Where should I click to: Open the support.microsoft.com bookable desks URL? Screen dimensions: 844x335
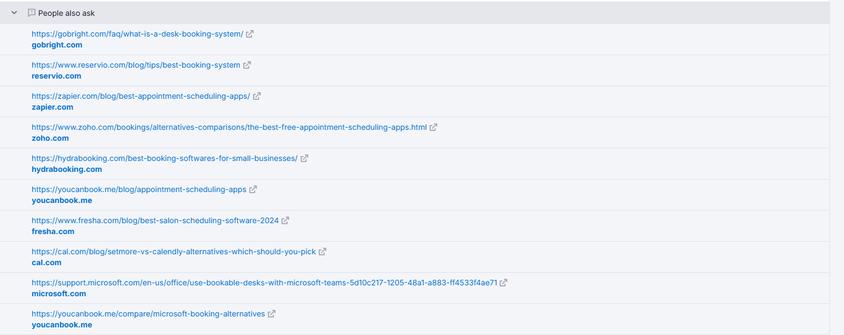point(265,283)
